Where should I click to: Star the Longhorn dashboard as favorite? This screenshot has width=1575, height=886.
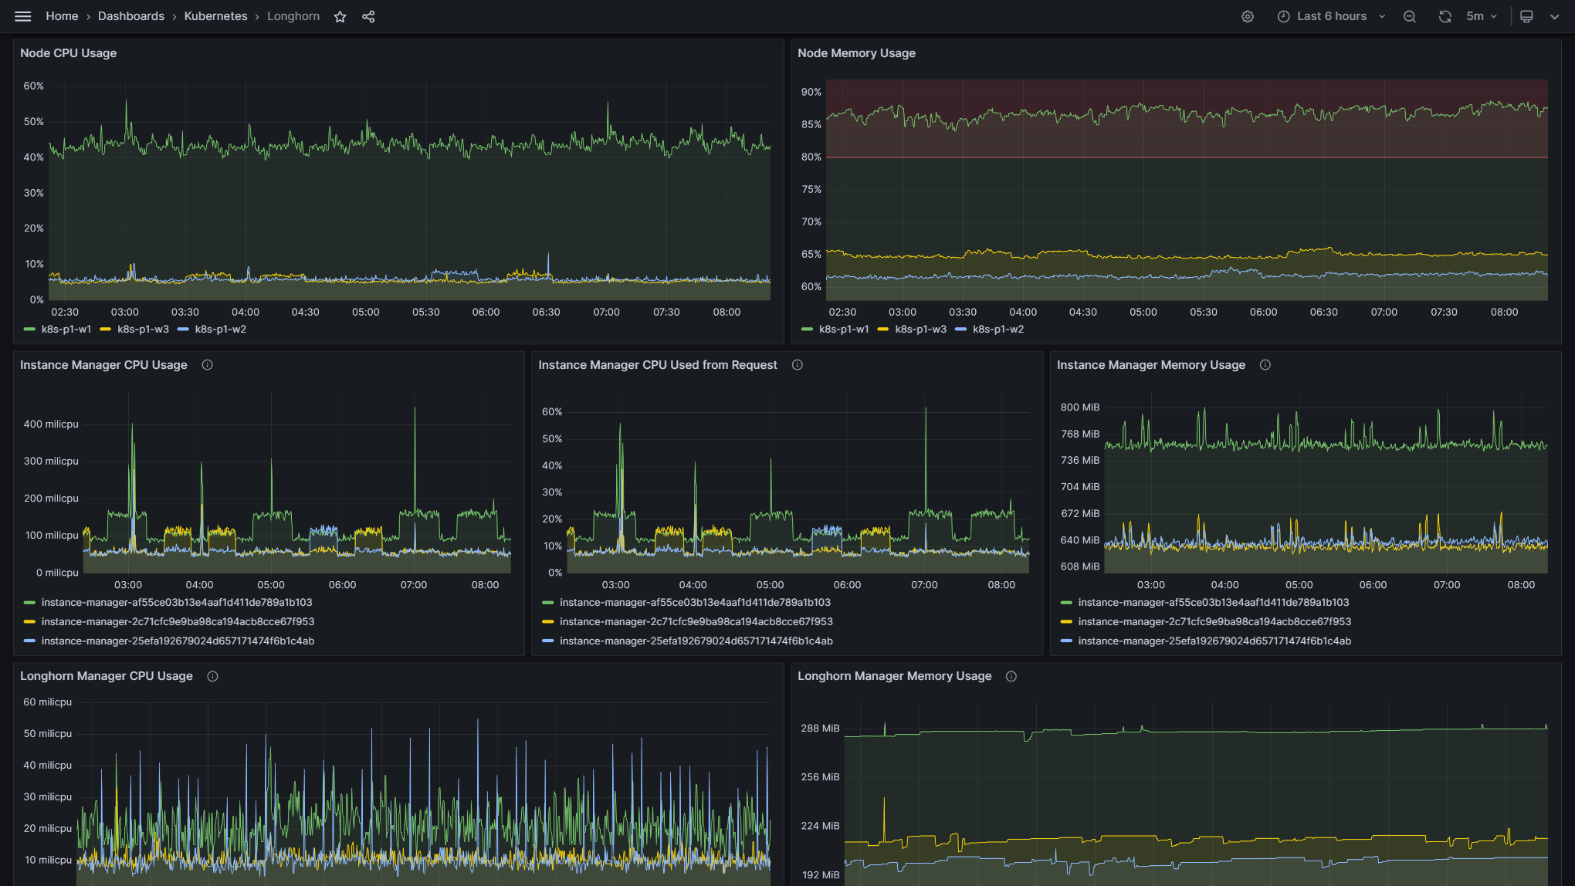tap(340, 16)
